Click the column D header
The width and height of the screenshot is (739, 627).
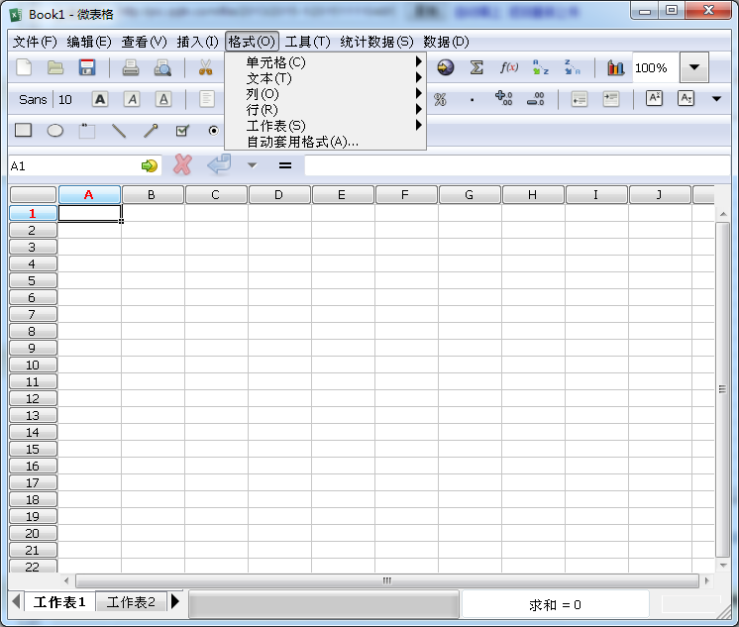coord(279,195)
